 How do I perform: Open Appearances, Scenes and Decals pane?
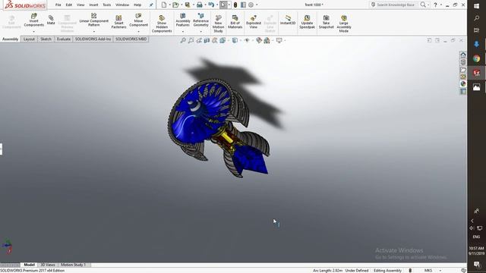point(462,84)
